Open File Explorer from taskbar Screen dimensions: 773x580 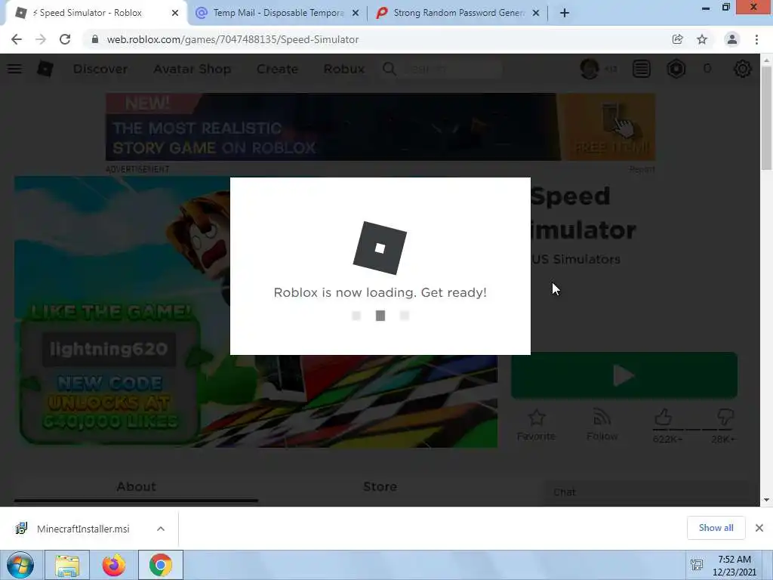coord(67,565)
